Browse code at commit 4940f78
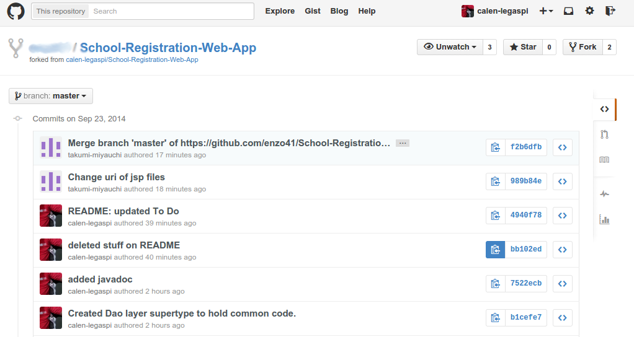Screen dimensions: 634x337 point(563,215)
